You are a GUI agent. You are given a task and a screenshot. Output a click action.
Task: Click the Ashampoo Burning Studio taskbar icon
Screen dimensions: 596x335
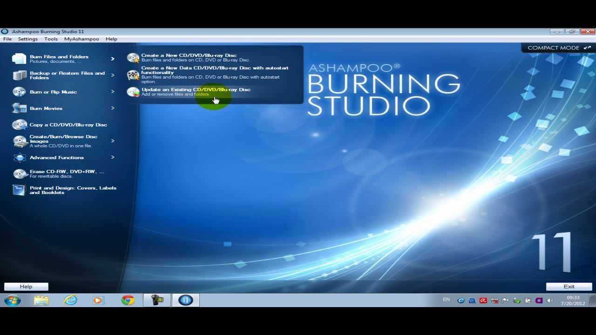click(x=185, y=300)
